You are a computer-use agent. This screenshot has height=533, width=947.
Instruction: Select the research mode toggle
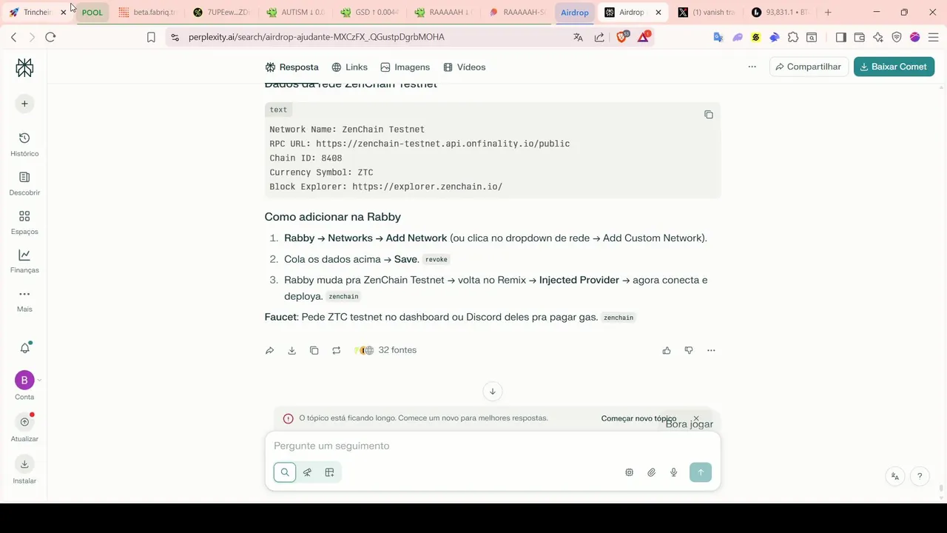pos(307,472)
